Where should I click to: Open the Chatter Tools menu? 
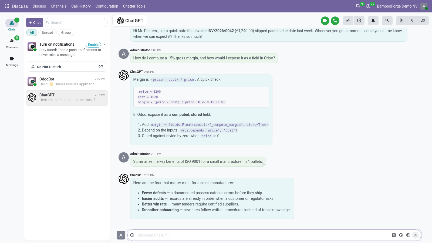click(x=134, y=6)
